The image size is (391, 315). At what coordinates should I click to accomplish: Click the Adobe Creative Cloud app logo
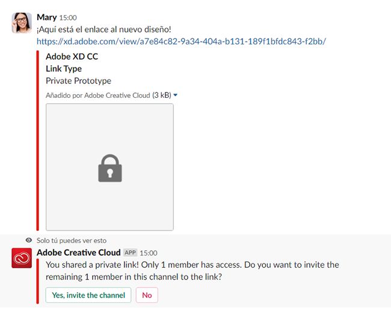click(x=22, y=258)
